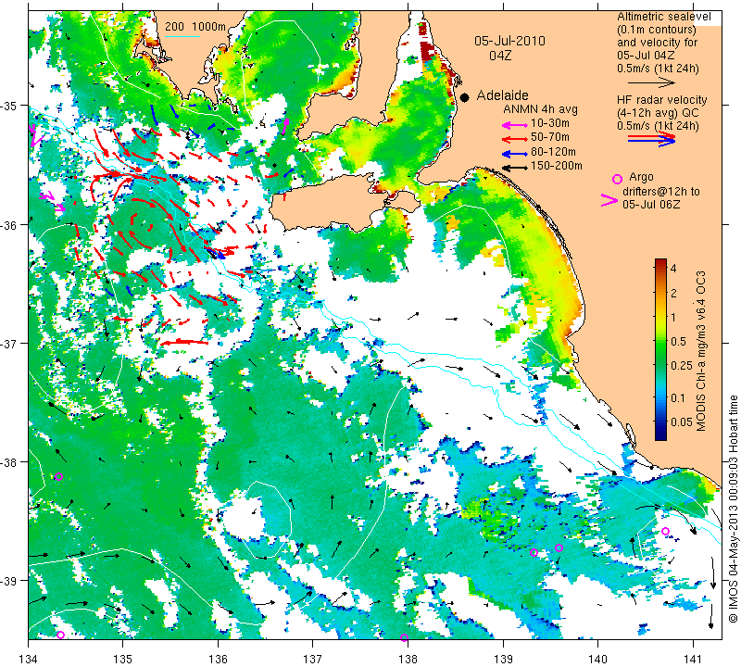
Task: Click the 200 1000m isobath label
Action: [195, 27]
